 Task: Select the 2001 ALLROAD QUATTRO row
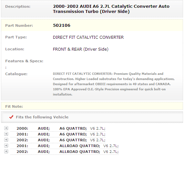point(65,146)
